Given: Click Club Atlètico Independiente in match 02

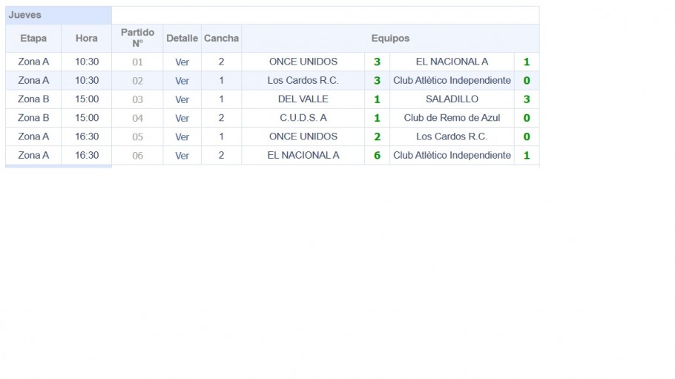Looking at the screenshot, I should pos(452,81).
